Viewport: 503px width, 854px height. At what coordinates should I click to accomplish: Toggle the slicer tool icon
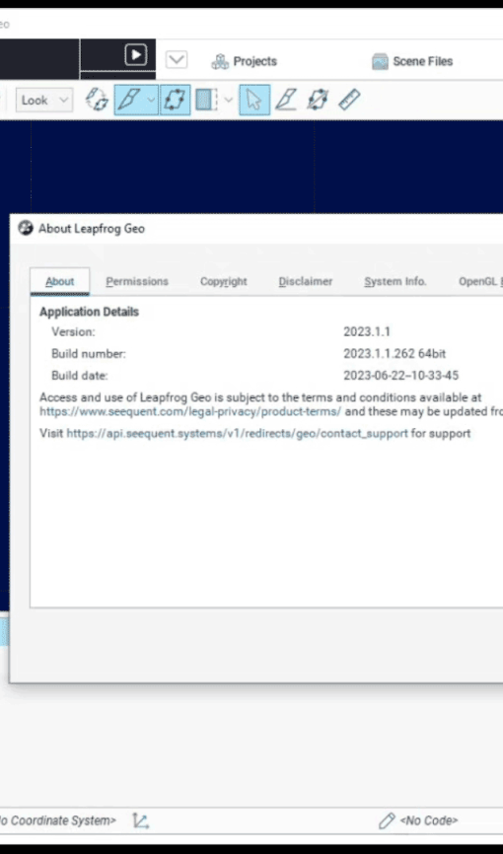click(128, 101)
